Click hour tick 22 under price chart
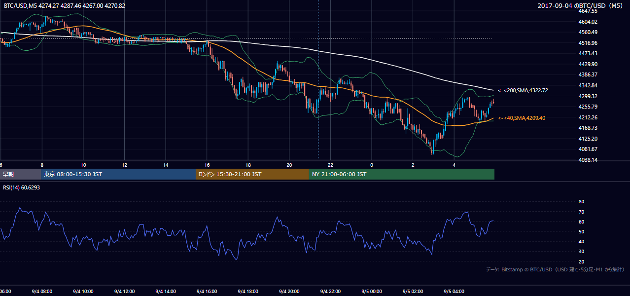 (330, 165)
